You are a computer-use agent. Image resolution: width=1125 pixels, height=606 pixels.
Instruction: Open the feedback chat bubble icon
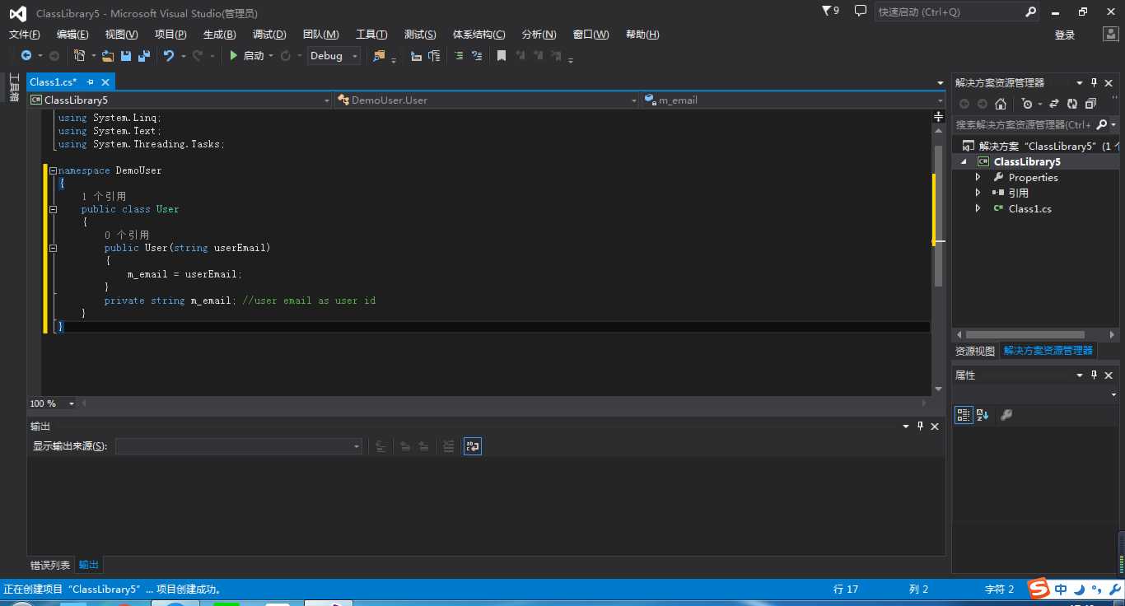point(861,11)
